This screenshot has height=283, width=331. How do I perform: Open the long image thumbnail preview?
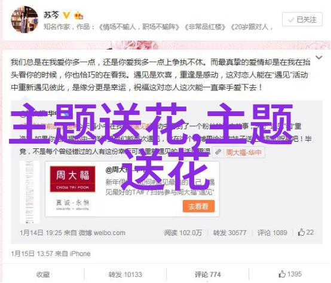[29, 192]
